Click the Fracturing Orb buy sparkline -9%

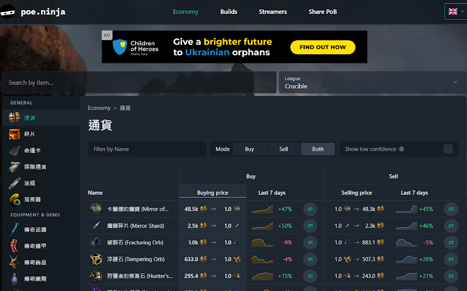click(x=262, y=243)
